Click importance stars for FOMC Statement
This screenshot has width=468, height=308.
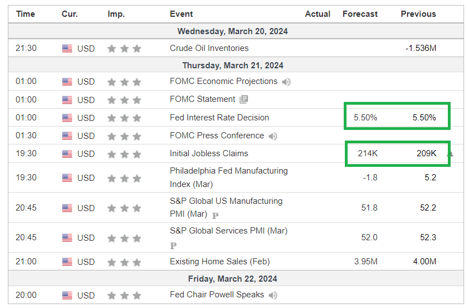click(x=124, y=100)
